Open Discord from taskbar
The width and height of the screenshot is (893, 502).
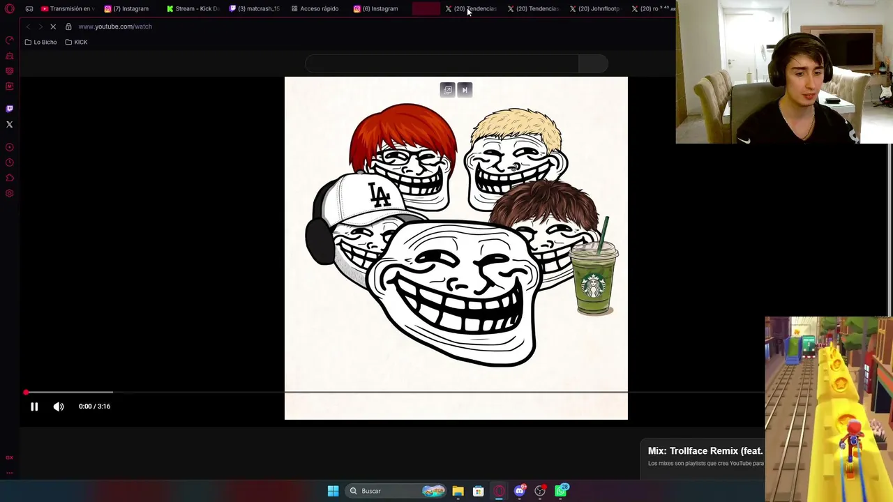pyautogui.click(x=520, y=491)
